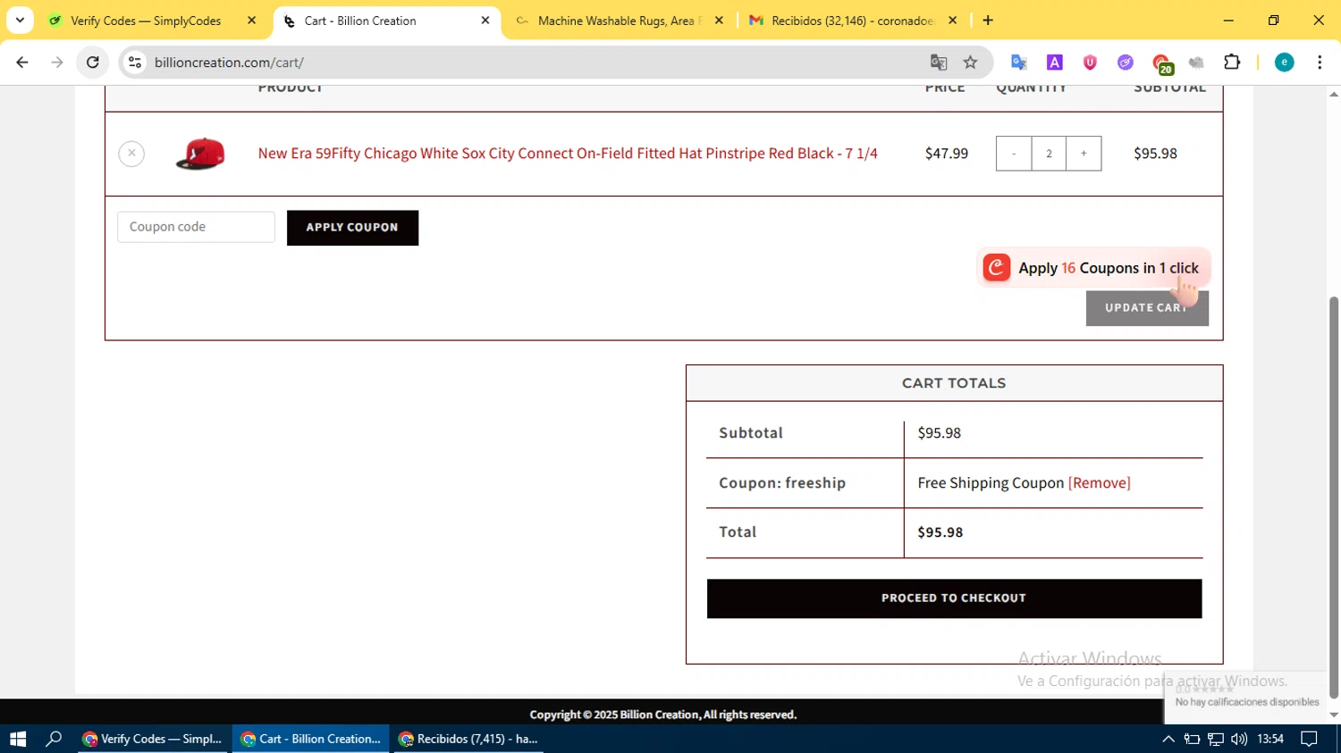Open Chrome three-dot menu

pos(1320,63)
